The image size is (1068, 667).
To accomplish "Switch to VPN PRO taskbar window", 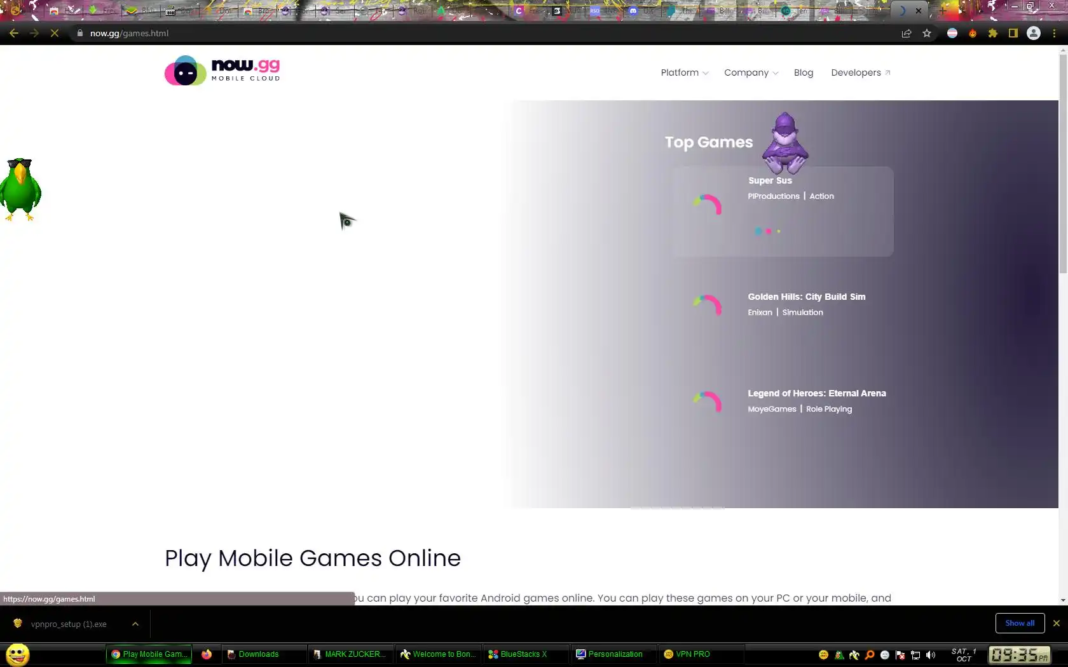I will tap(701, 654).
